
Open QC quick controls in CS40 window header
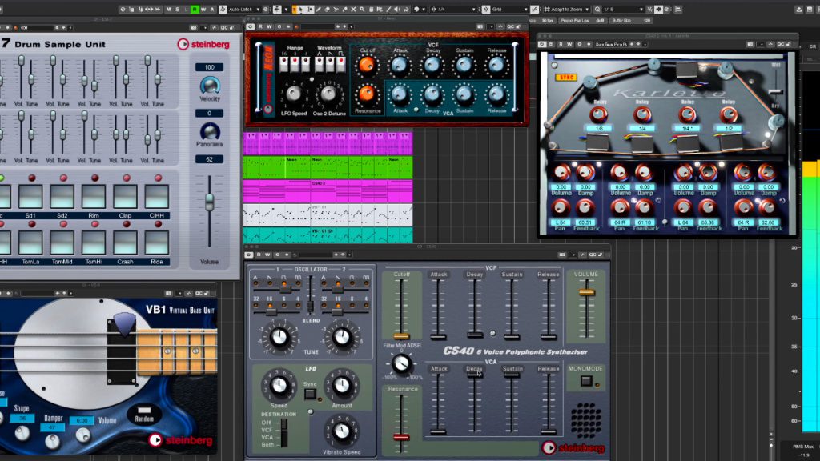(x=593, y=255)
